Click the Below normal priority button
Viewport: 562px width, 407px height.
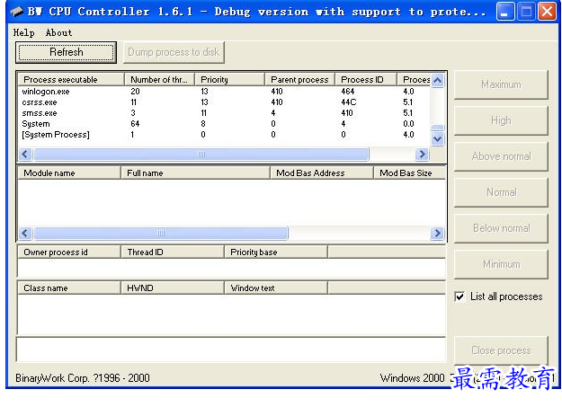click(501, 228)
